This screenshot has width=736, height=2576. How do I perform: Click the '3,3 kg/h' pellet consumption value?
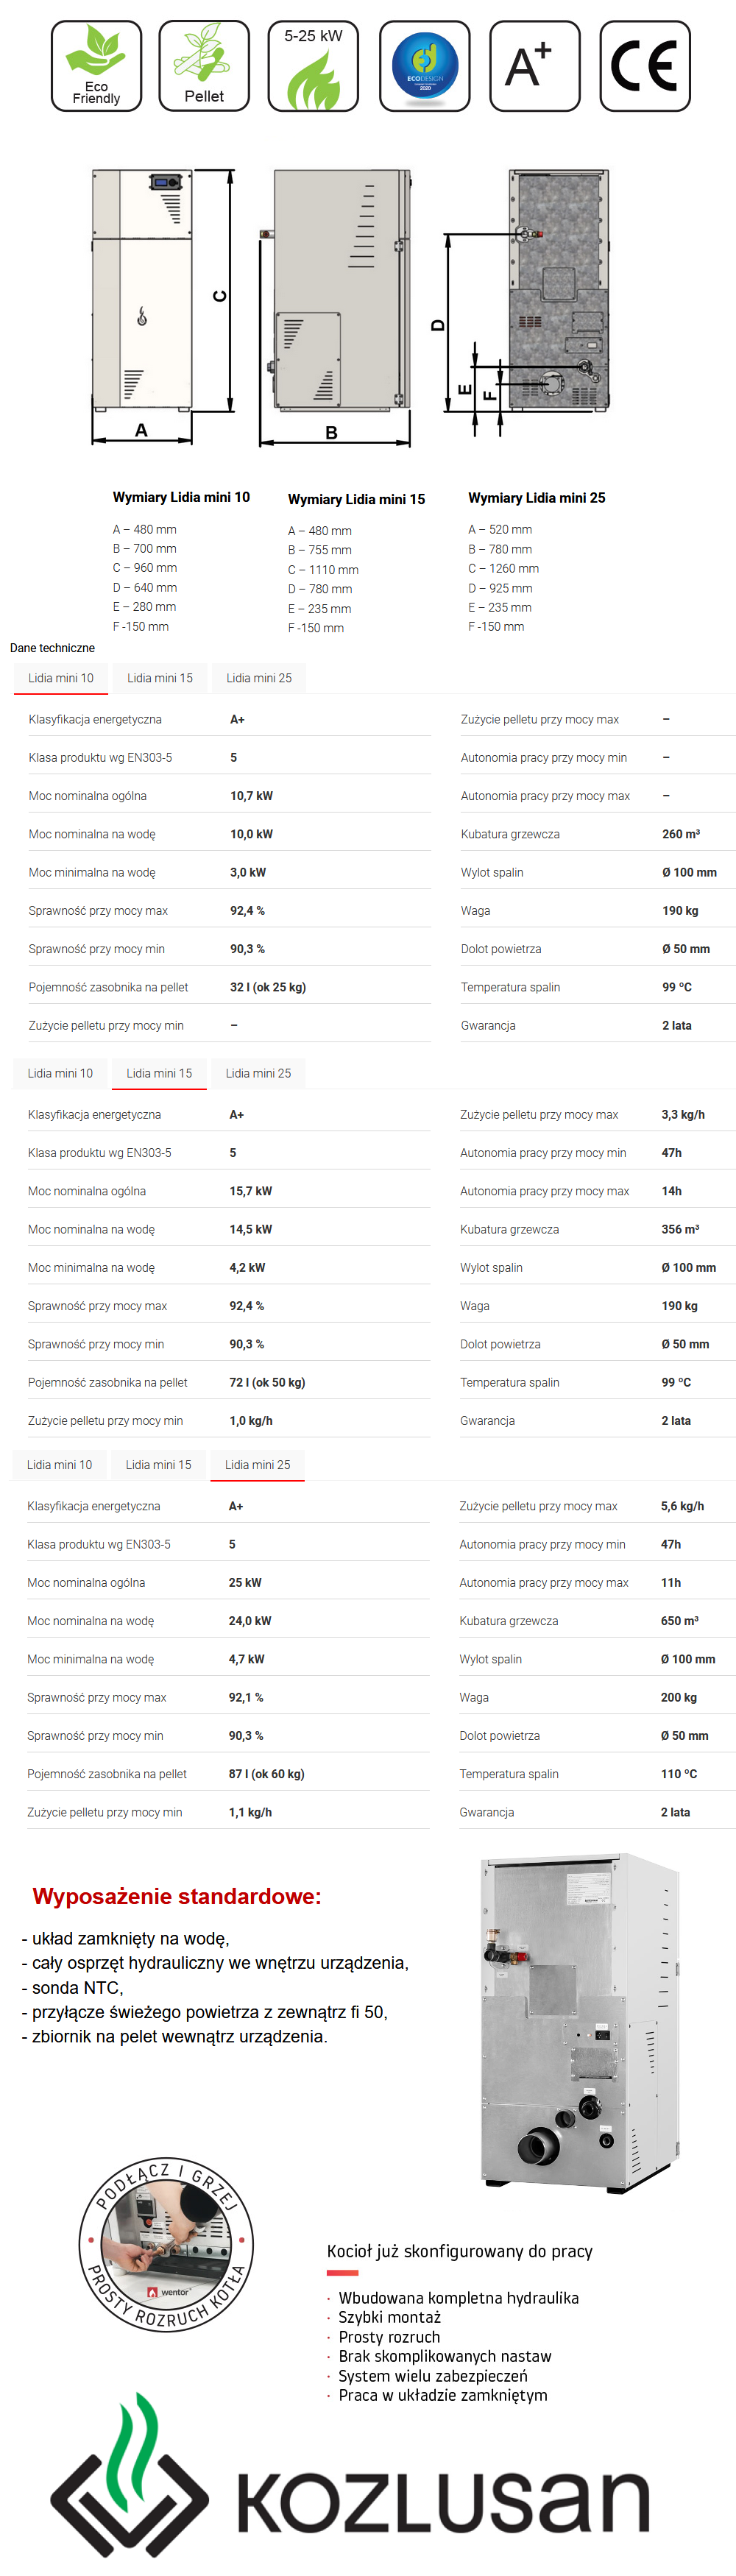pyautogui.click(x=683, y=1114)
